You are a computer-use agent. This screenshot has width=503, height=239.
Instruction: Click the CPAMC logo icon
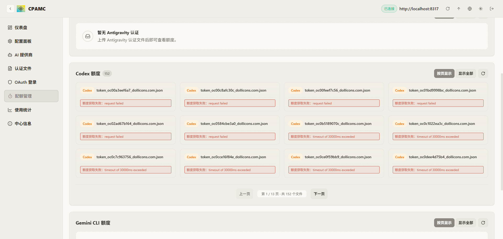[21, 9]
